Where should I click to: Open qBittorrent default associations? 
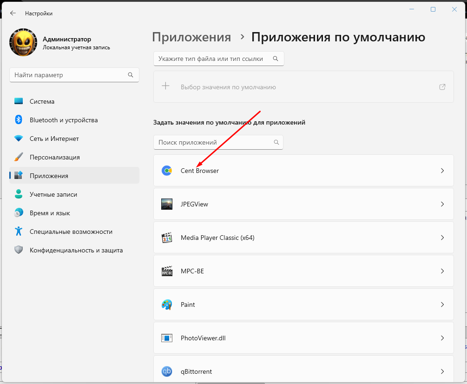(x=303, y=369)
